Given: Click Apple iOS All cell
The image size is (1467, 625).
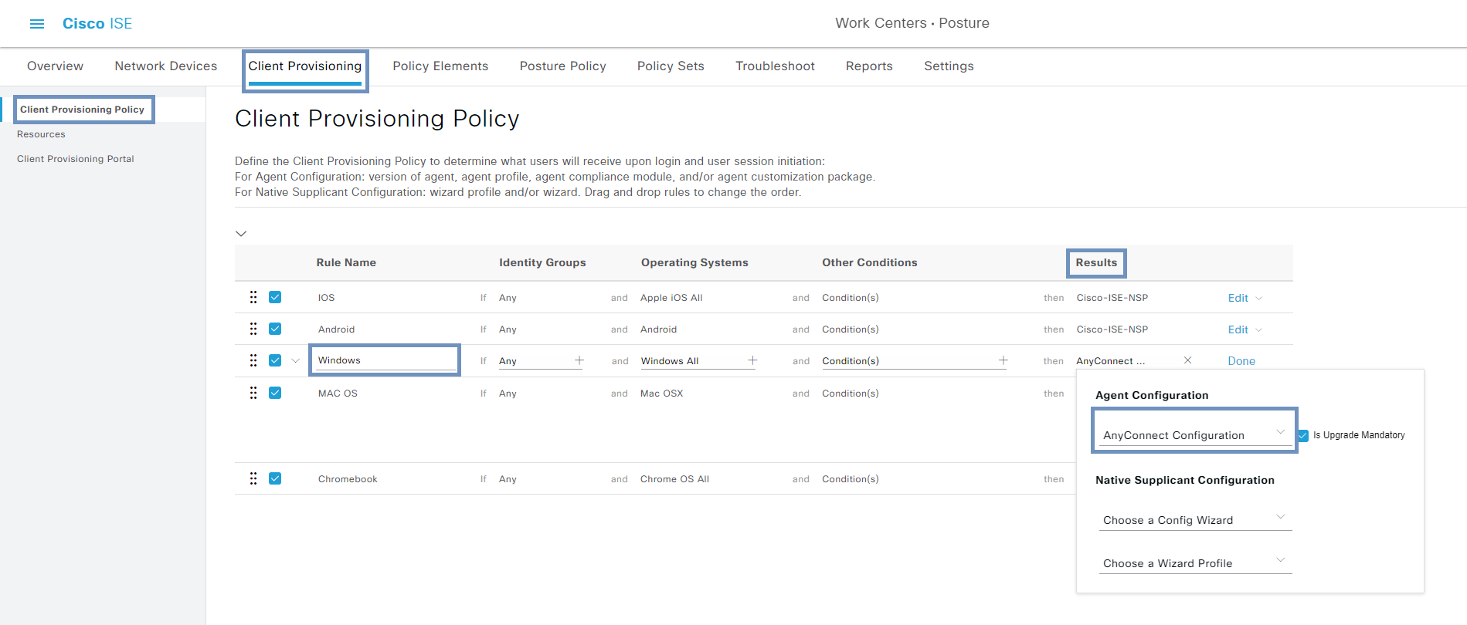Looking at the screenshot, I should [x=671, y=298].
